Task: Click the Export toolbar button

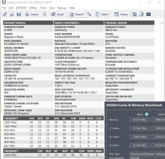Action: coord(31,14)
